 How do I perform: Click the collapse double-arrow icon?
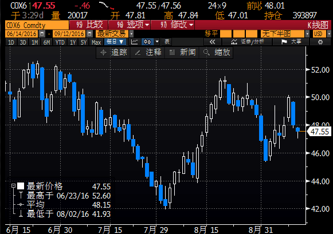pos(212,42)
